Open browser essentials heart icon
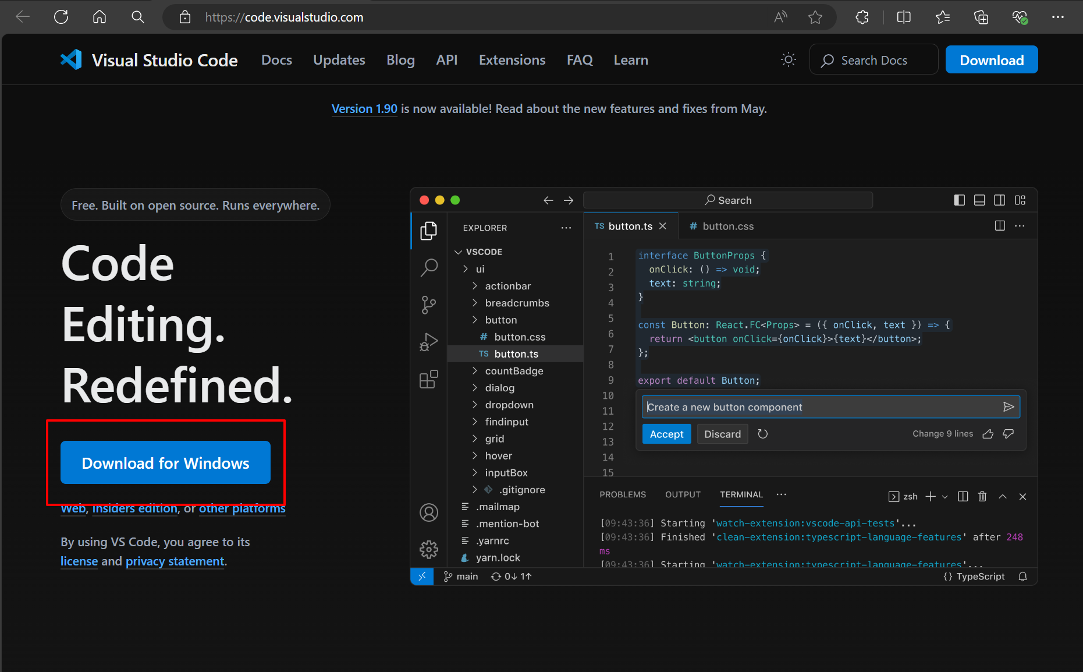The width and height of the screenshot is (1083, 672). click(1020, 17)
